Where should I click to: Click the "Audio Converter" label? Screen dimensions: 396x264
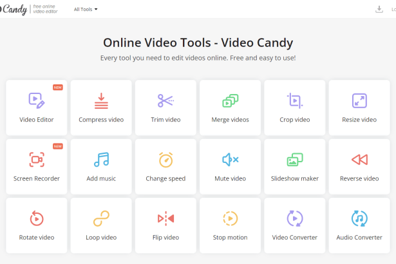(x=359, y=237)
